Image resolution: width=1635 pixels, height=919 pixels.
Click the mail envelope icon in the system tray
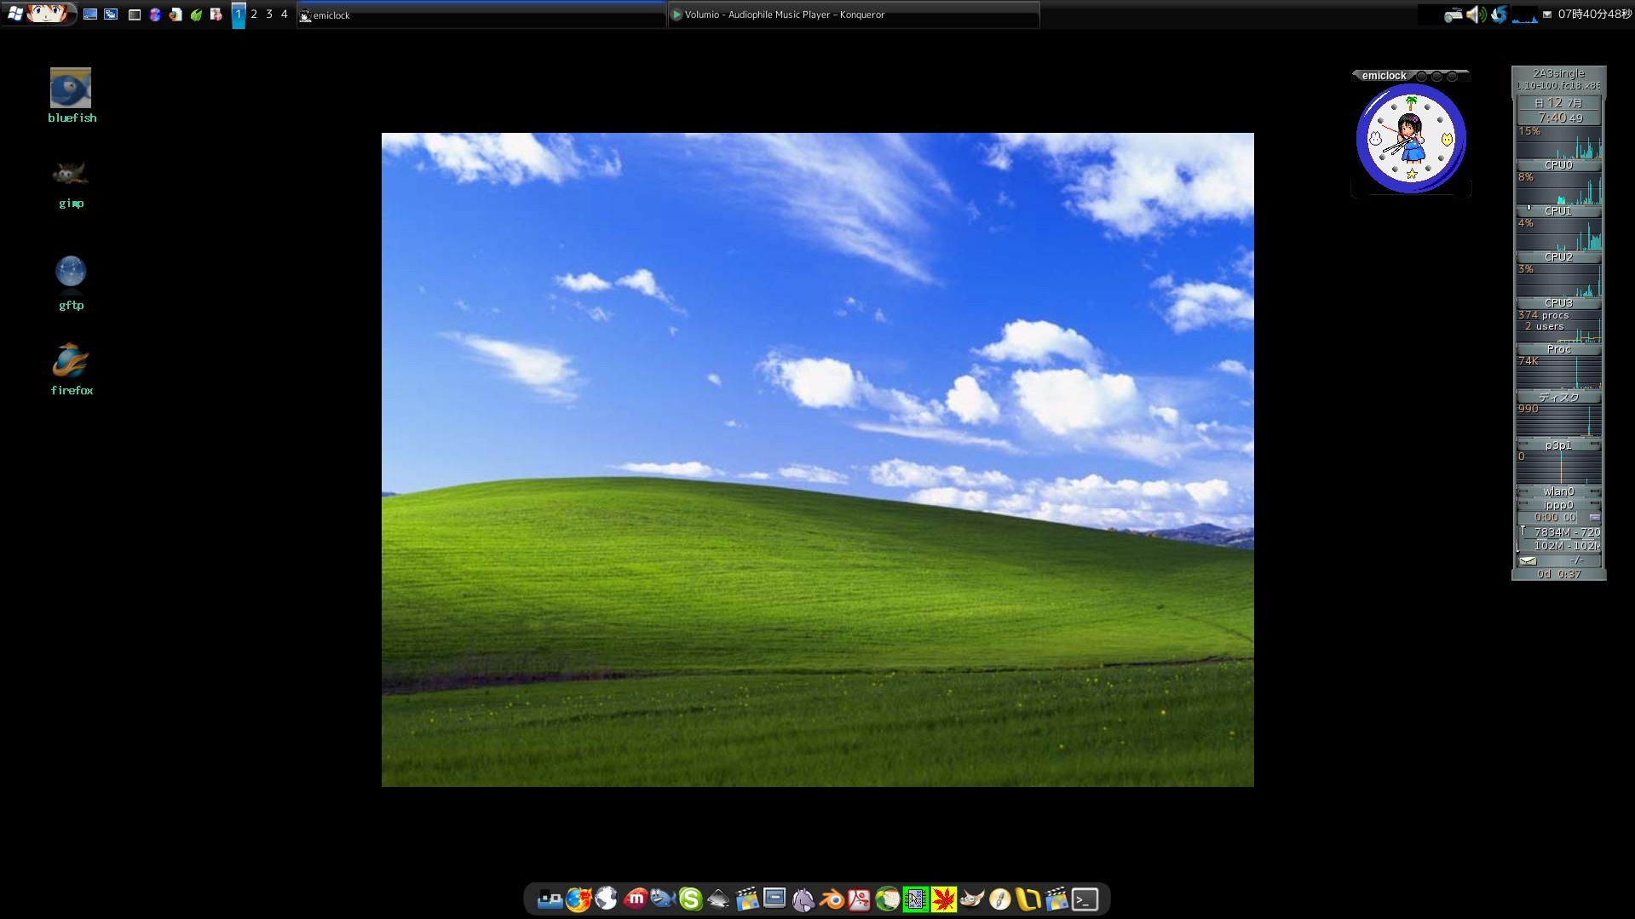[x=1547, y=15]
